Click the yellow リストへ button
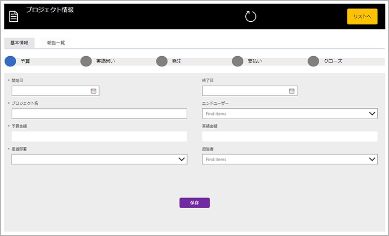This screenshot has height=236, width=389. (x=362, y=17)
